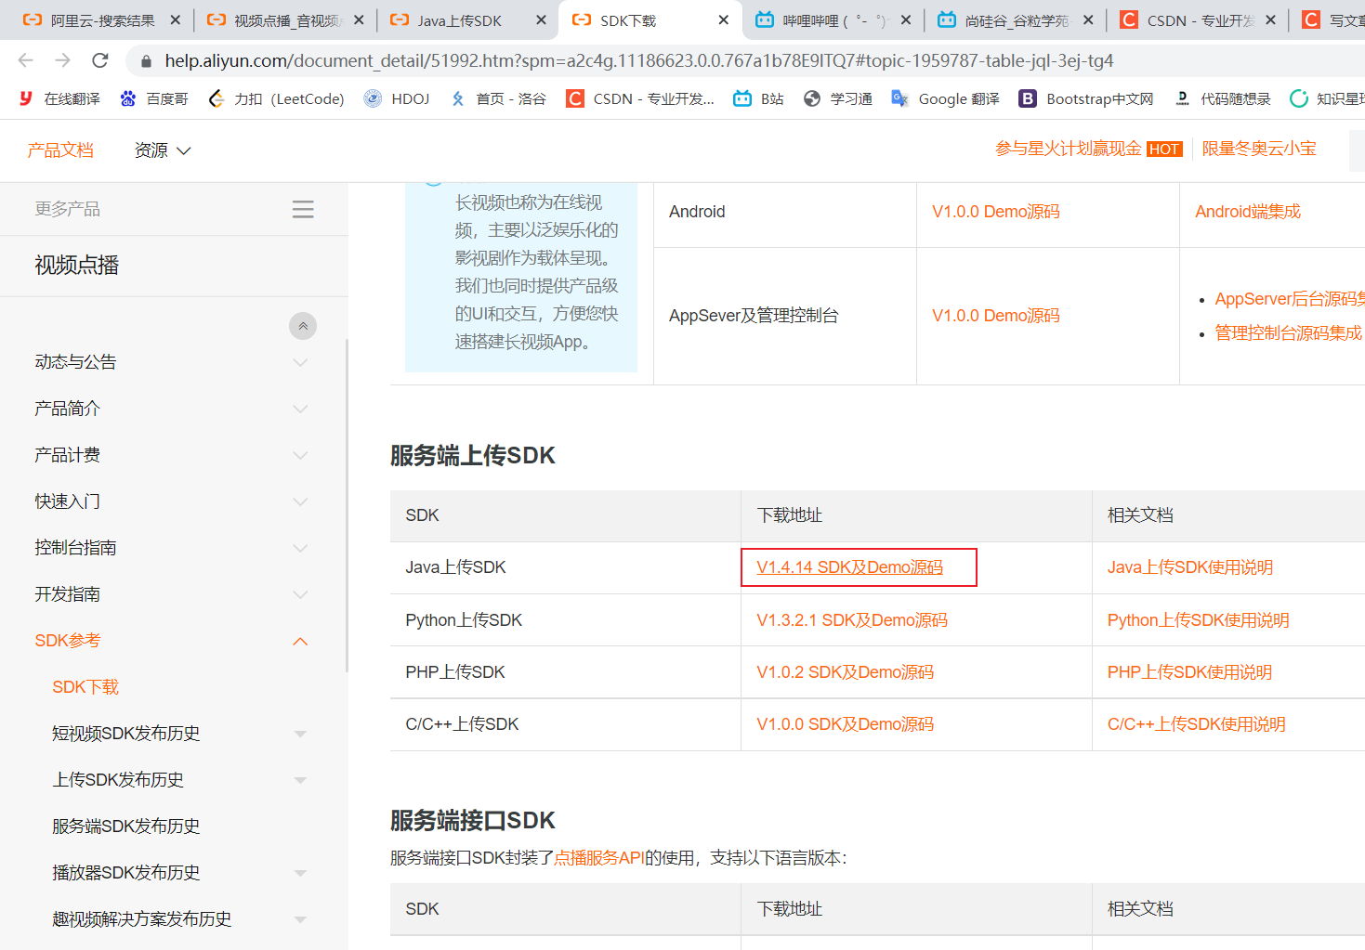1365x950 pixels.
Task: Expand 上传SDK发布历史 submenu
Action: tap(300, 780)
